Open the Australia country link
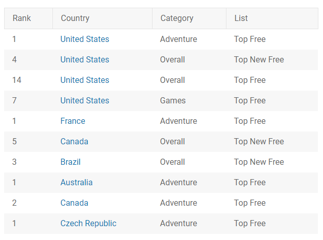The image size is (323, 240). 77,182
